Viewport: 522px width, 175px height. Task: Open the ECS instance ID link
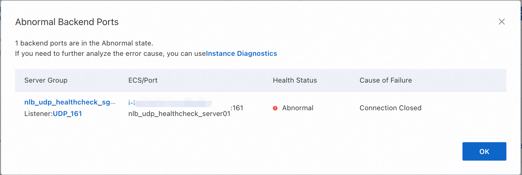pos(131,102)
